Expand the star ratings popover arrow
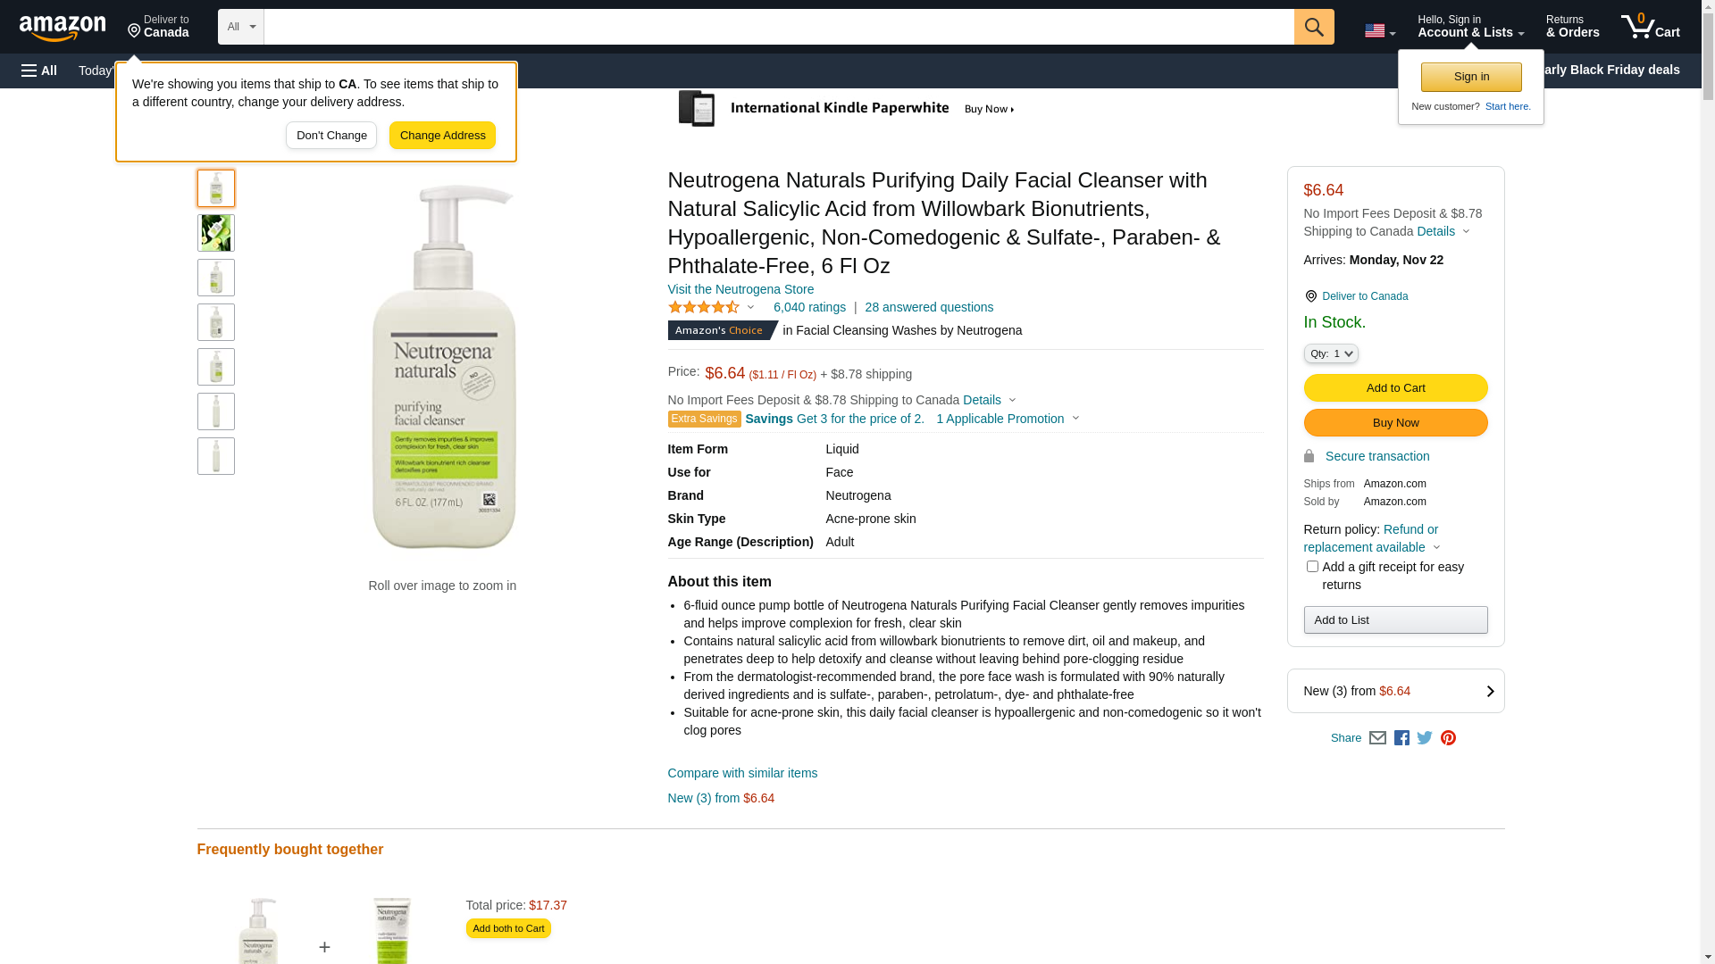This screenshot has height=964, width=1715. click(750, 308)
